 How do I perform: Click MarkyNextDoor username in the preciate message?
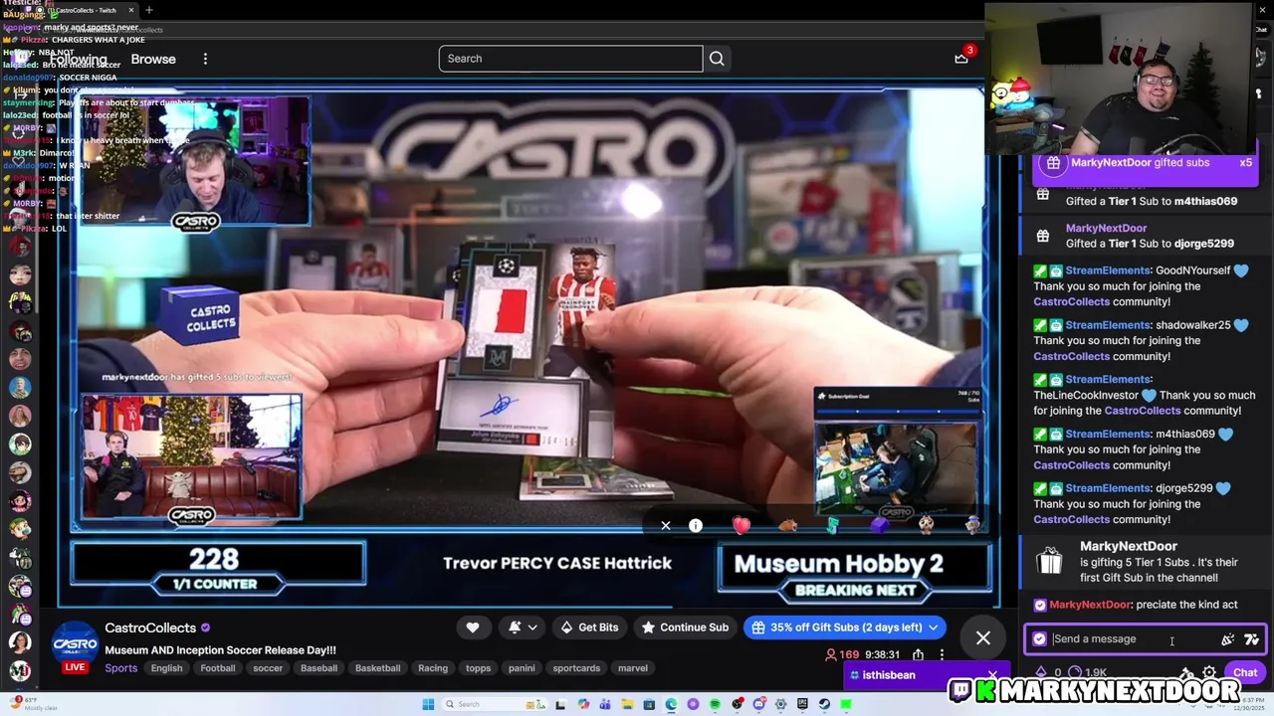(x=1090, y=605)
